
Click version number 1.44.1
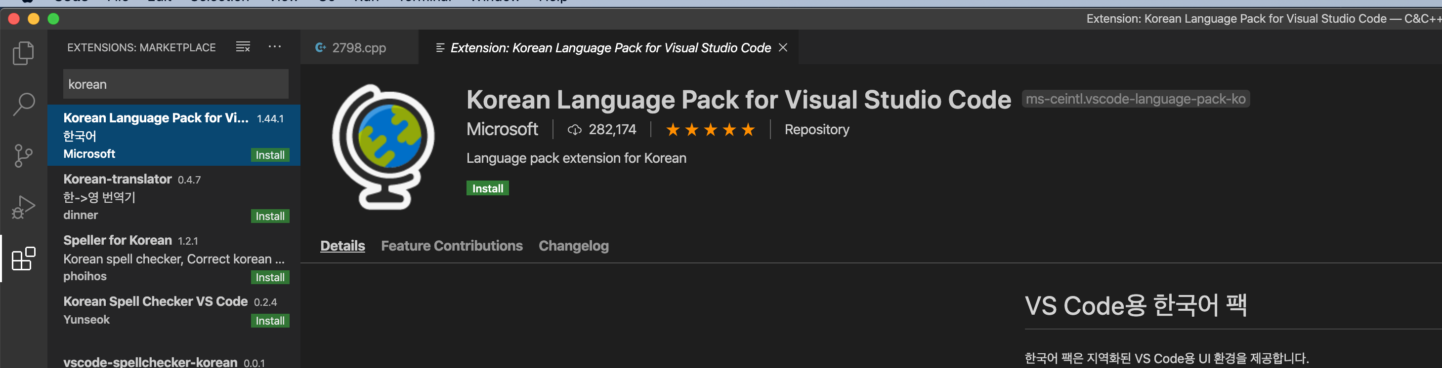pyautogui.click(x=270, y=118)
